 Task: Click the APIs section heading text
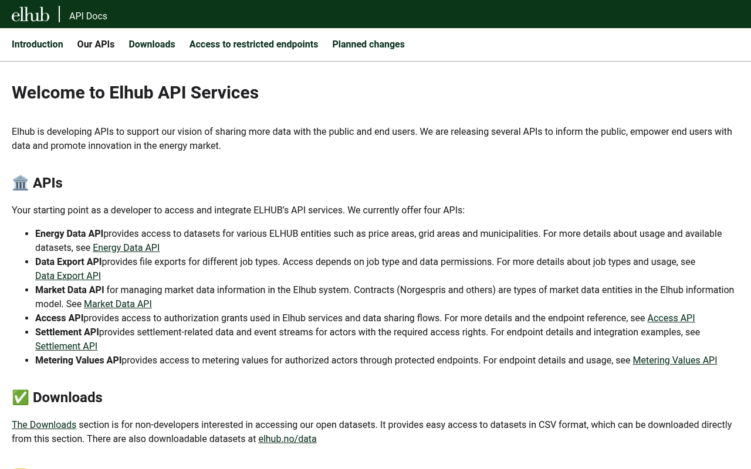point(48,183)
